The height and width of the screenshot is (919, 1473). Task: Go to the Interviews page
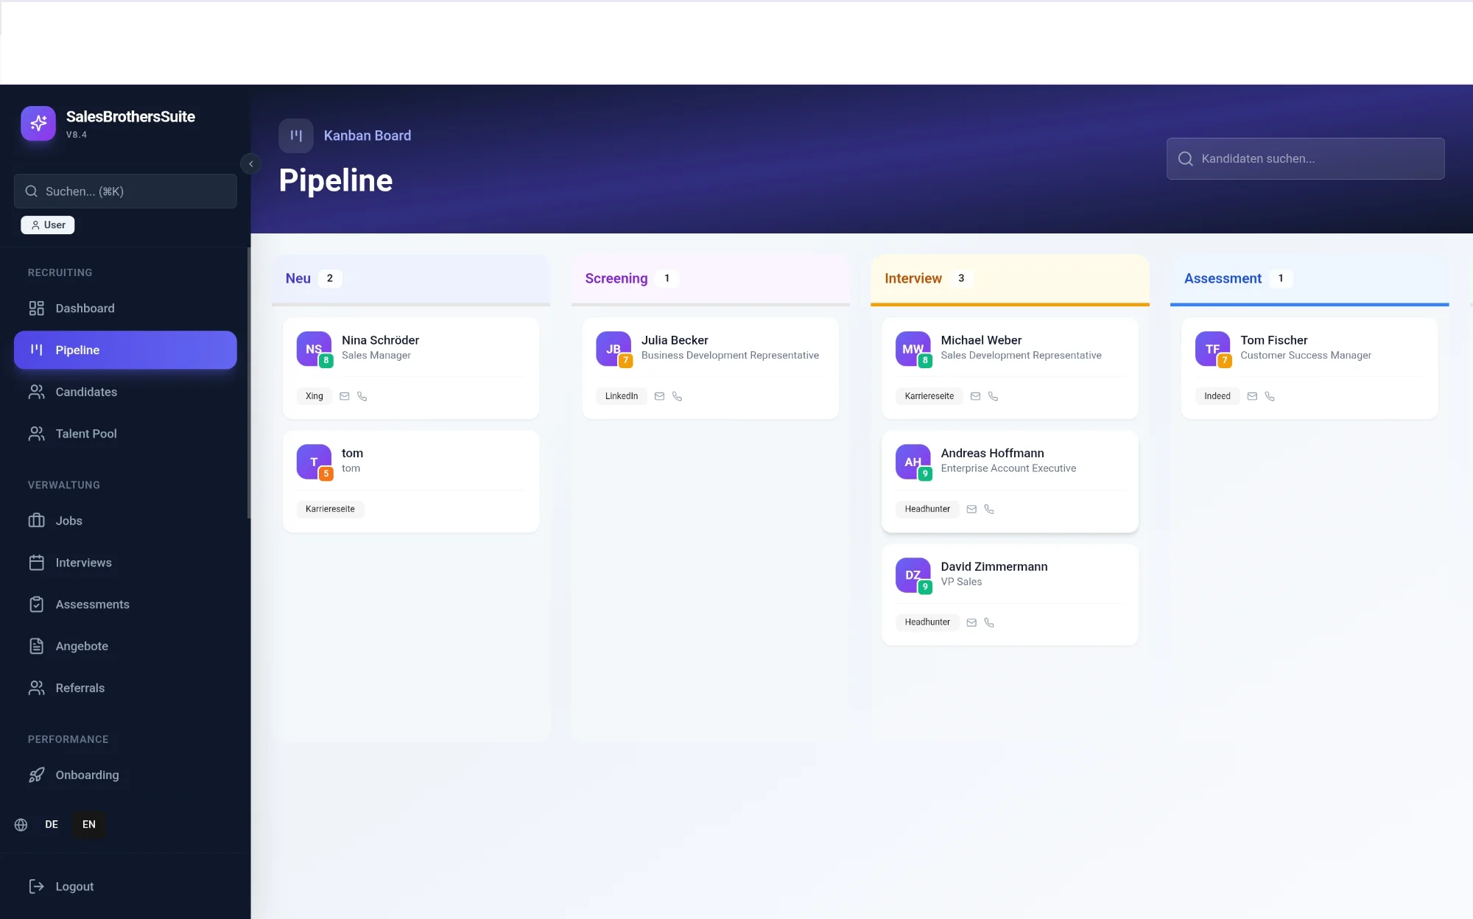[83, 563]
